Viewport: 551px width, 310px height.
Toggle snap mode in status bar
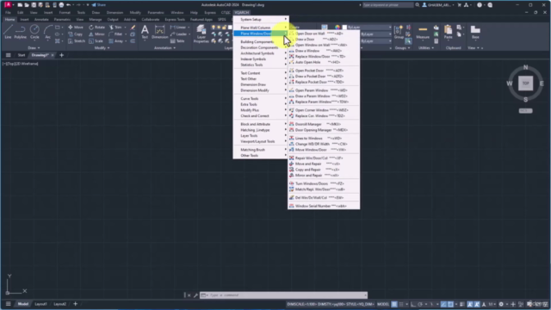pos(401,304)
